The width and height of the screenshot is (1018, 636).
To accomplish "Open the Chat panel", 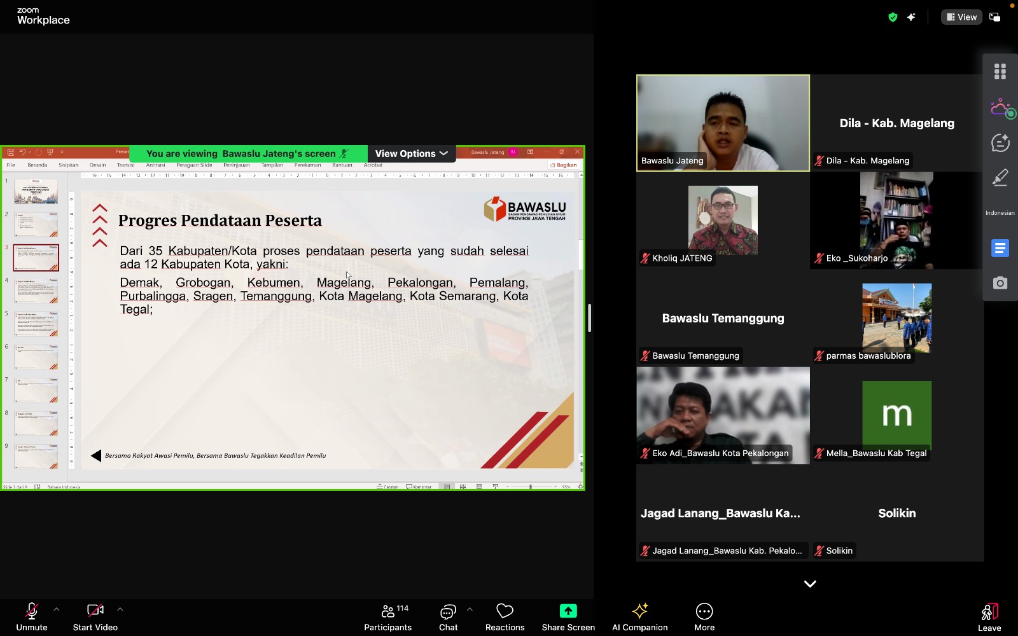I will [x=448, y=617].
